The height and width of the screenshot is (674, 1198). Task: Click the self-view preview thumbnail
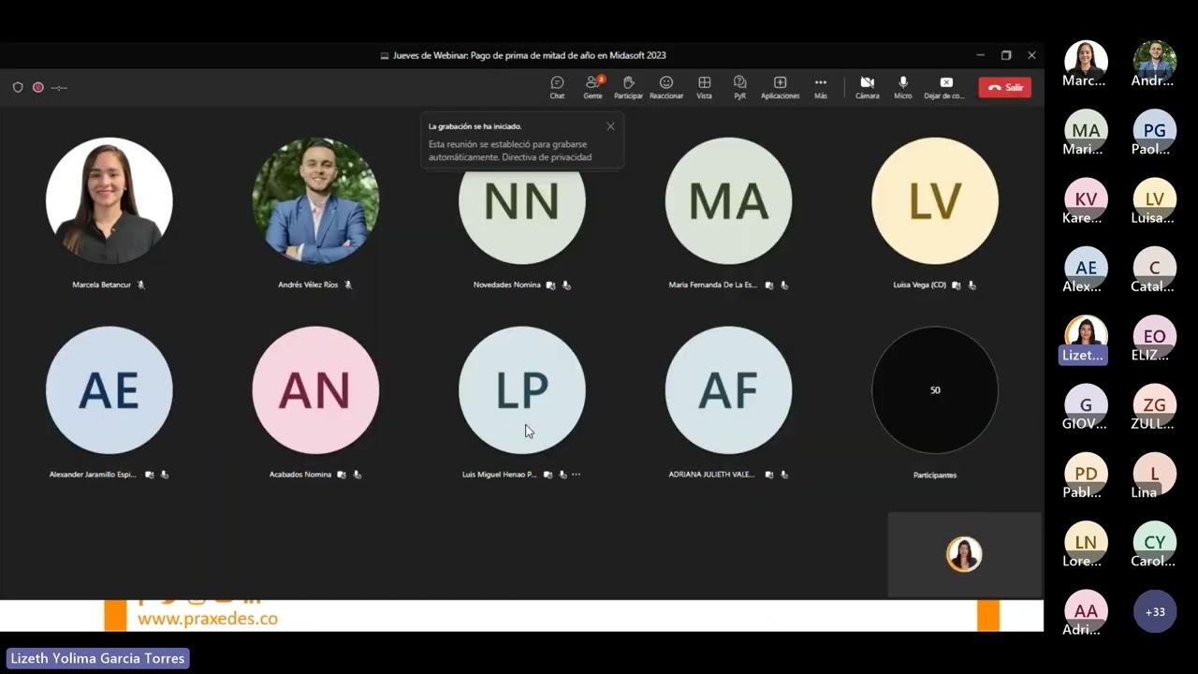[x=964, y=554]
